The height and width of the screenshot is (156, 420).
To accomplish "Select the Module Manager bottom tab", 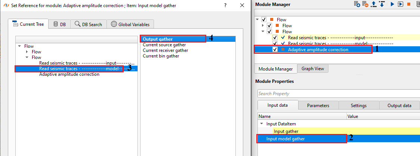I will coord(276,69).
